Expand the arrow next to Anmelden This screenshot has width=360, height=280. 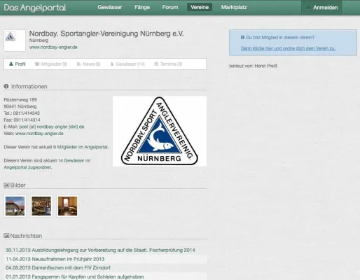pyautogui.click(x=308, y=8)
